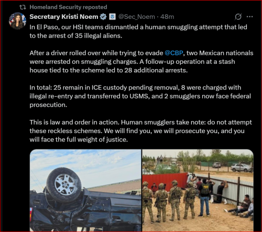Screen dimensions: 262x232
Task: Click the paragraph starting 'In total: 25 remain'
Action: pyautogui.click(x=140, y=96)
